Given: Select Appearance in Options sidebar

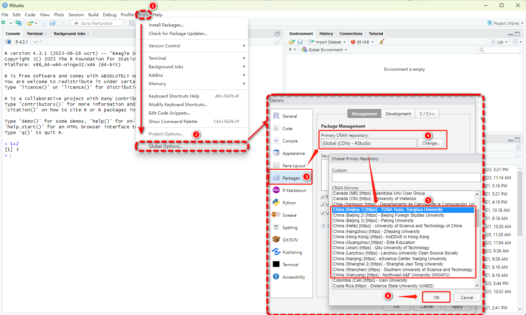Looking at the screenshot, I should pos(291,153).
